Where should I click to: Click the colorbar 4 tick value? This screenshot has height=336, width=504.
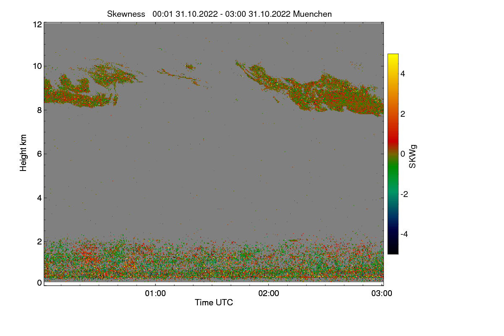(x=403, y=73)
